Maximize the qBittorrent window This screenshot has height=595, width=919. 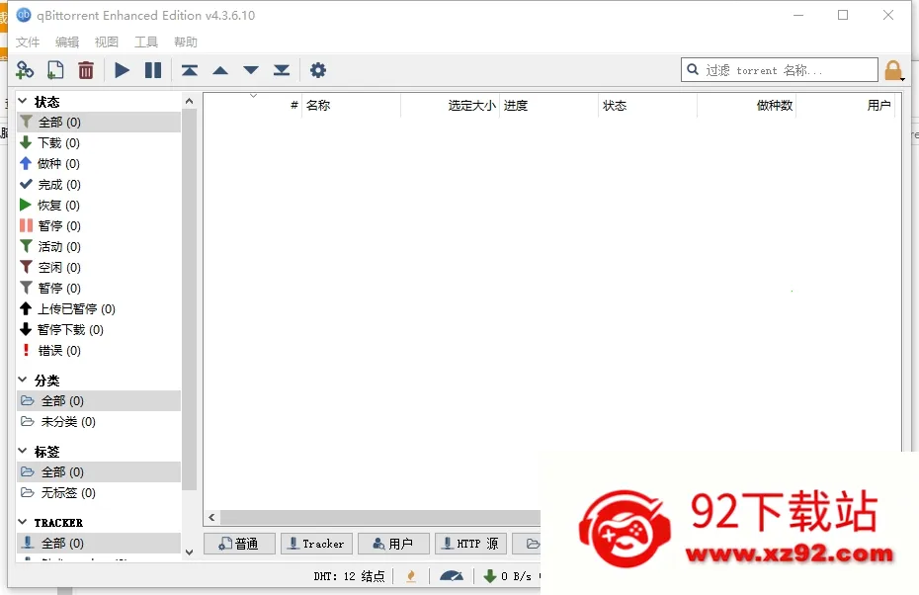[x=843, y=15]
